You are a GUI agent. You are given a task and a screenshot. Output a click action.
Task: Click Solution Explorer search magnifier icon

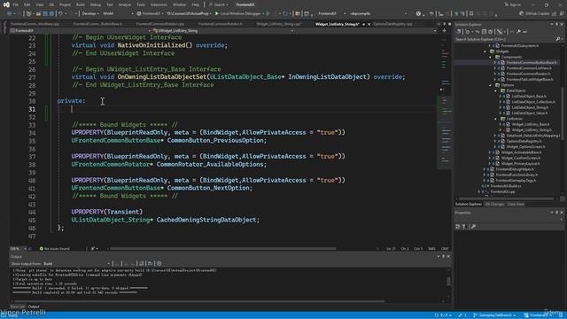click(x=557, y=39)
